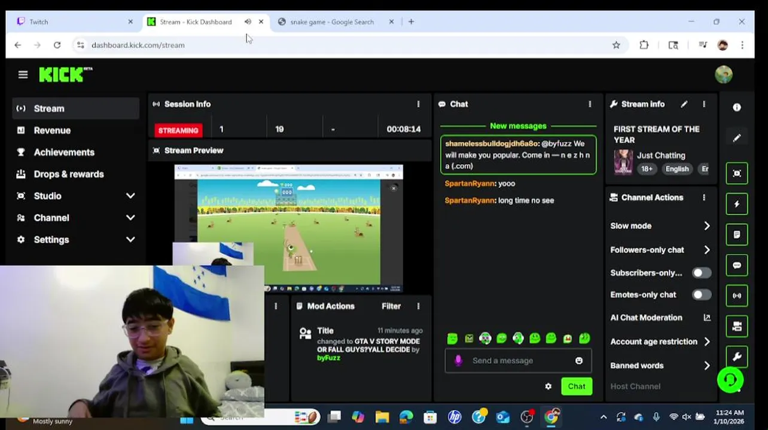768x430 pixels.
Task: Open Revenue in sidebar
Action: (75, 130)
